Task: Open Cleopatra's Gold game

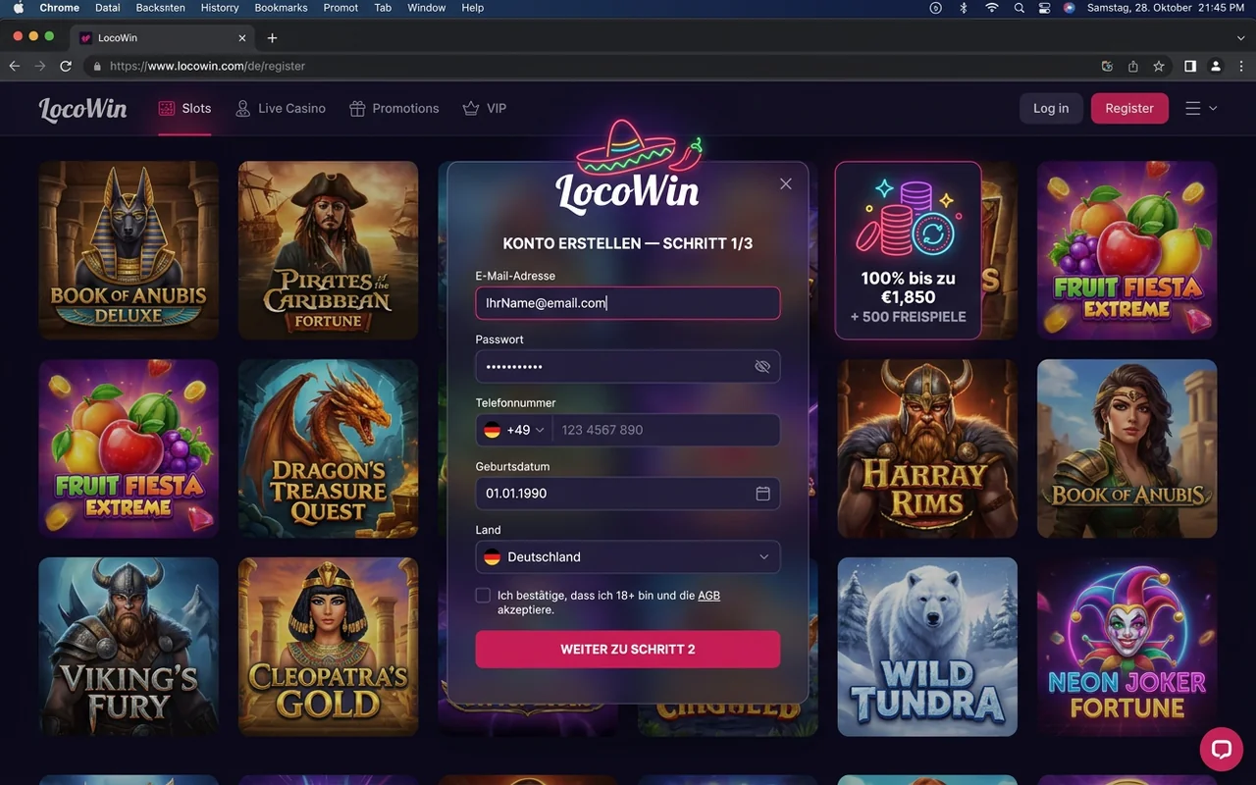Action: point(328,647)
